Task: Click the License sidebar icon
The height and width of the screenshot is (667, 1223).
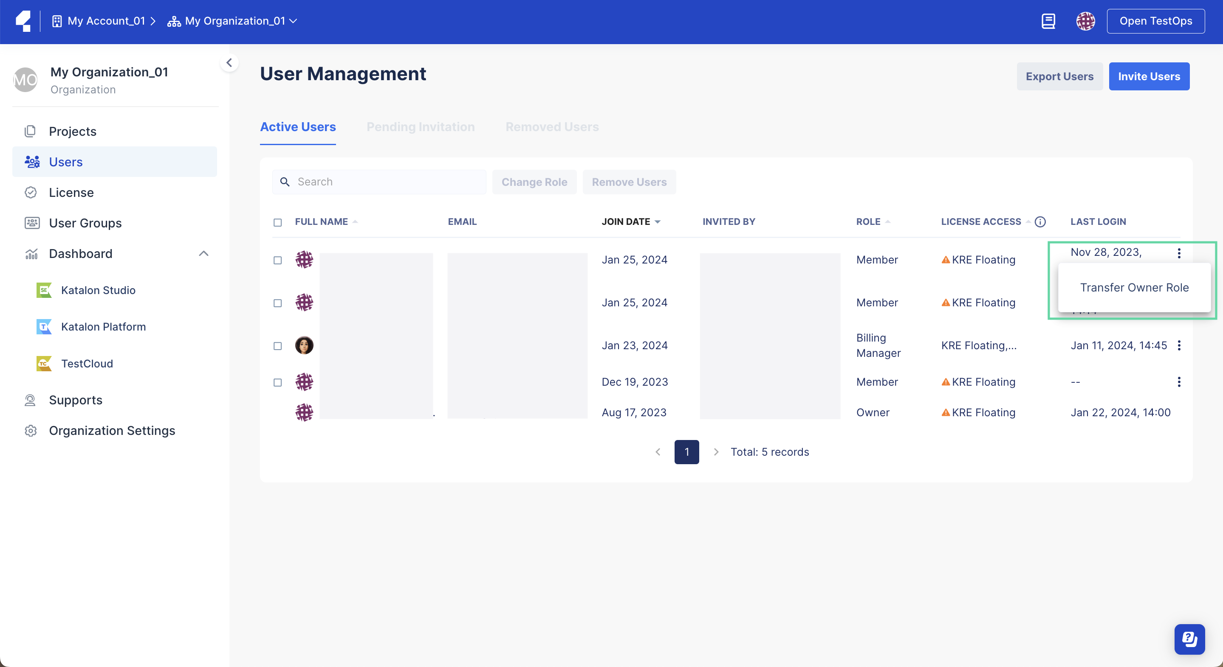Action: (x=31, y=192)
